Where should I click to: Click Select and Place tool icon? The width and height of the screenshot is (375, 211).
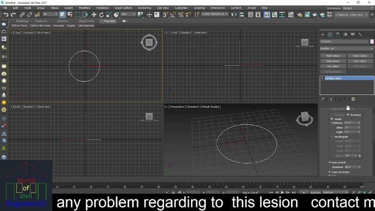pyautogui.click(x=117, y=15)
